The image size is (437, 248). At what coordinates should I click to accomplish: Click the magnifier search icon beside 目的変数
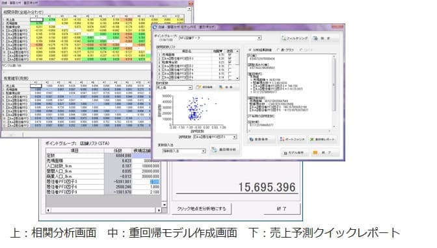228,87
